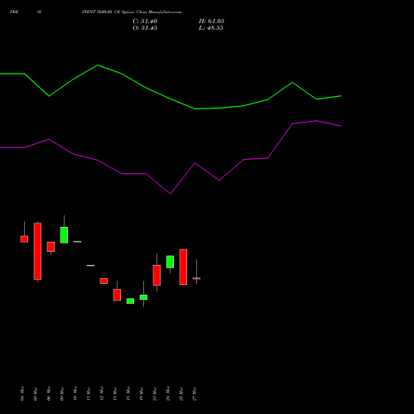The image size is (414, 414).
Task: Click the close value C: 51.40
Action: 145,22
